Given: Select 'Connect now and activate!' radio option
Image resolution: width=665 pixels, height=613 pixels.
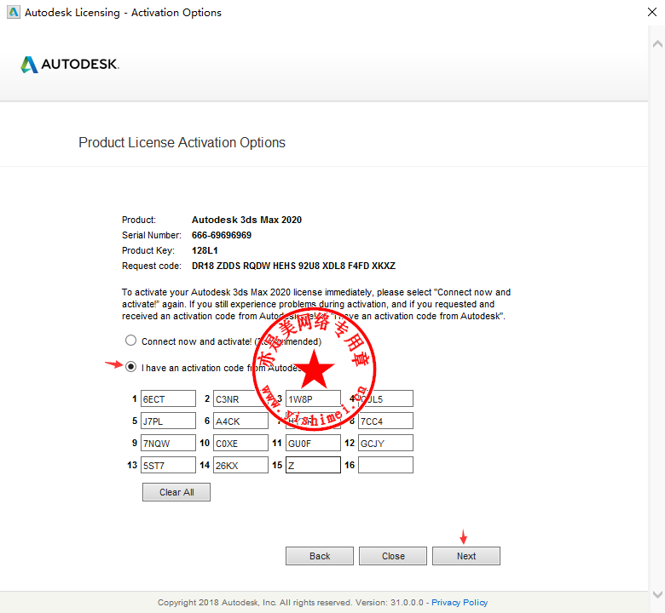Looking at the screenshot, I should (130, 341).
